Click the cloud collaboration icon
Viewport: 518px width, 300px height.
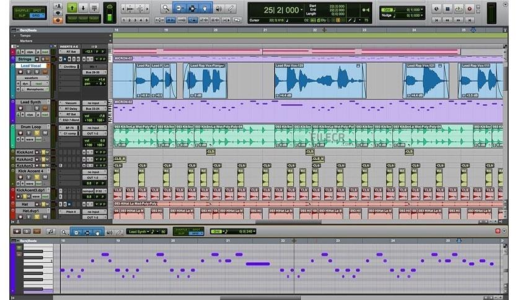click(110, 6)
